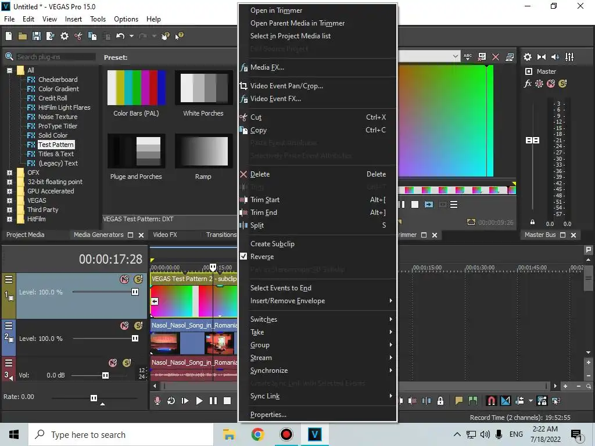Viewport: 595px width, 446px height.
Task: Expand the GPU Accelerated folder
Action: 9,191
